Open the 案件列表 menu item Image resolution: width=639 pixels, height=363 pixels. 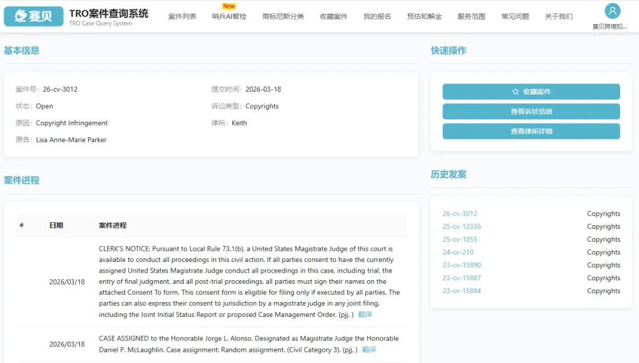coord(182,17)
